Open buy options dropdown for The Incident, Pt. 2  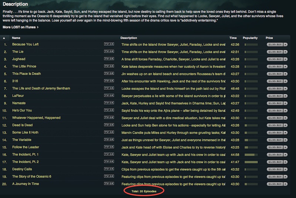coord(285,162)
